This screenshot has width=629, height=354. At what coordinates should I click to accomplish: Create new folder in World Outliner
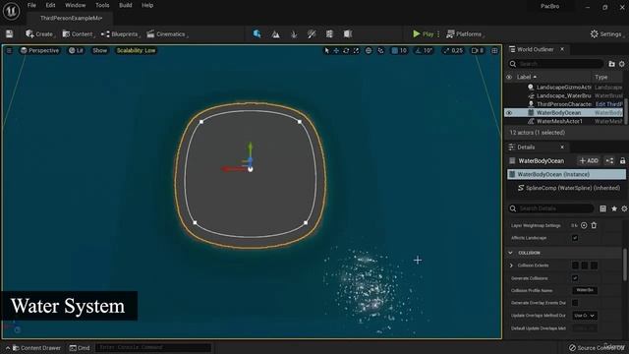click(611, 64)
